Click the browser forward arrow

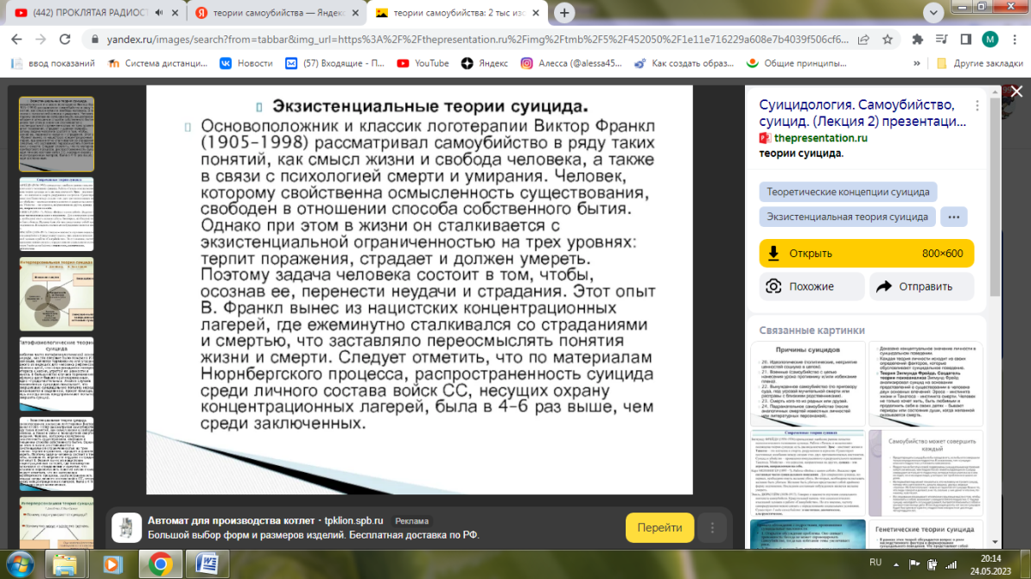(41, 40)
